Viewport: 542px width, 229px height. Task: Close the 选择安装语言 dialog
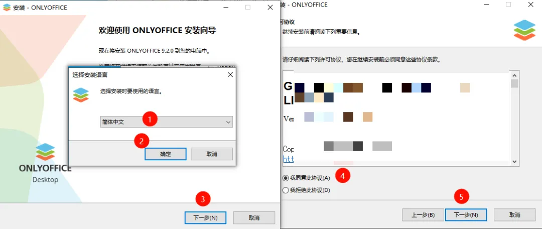click(230, 74)
